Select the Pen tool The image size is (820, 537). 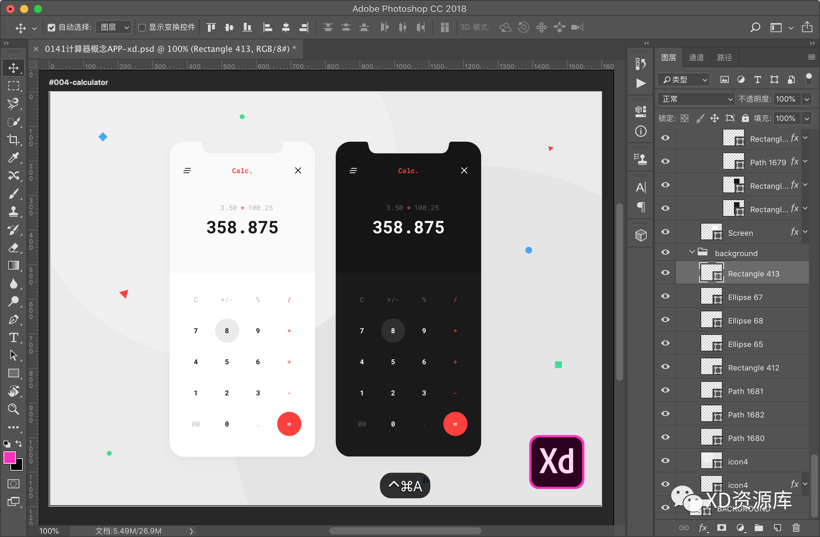(x=13, y=319)
